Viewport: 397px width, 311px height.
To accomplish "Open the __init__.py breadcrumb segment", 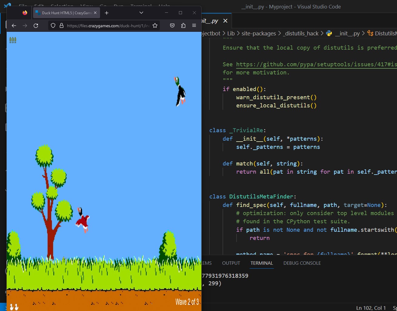I will (347, 33).
